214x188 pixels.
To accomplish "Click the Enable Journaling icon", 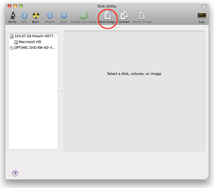I will tap(84, 15).
